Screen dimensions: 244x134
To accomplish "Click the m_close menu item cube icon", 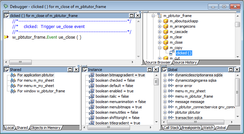I will [x=165, y=42].
